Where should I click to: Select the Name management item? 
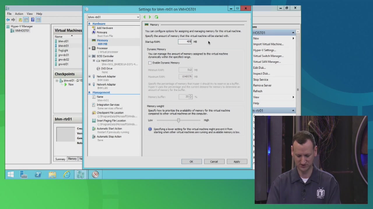coord(100,97)
